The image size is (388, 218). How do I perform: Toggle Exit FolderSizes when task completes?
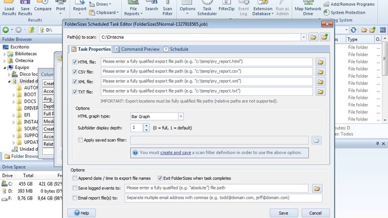[x=160, y=178]
